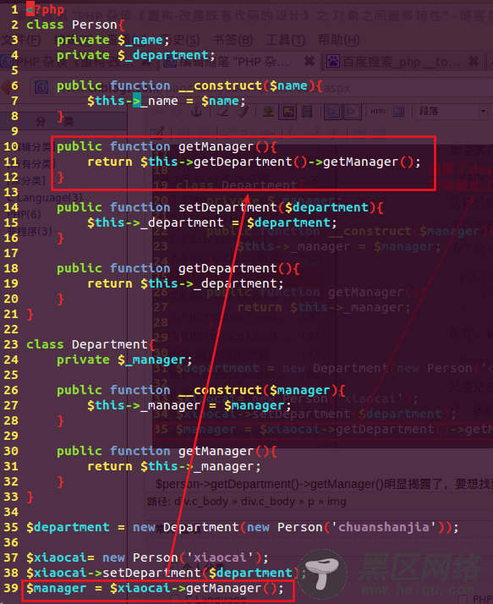Click the private $_department declaration on line 4
The image size is (493, 604).
click(135, 56)
